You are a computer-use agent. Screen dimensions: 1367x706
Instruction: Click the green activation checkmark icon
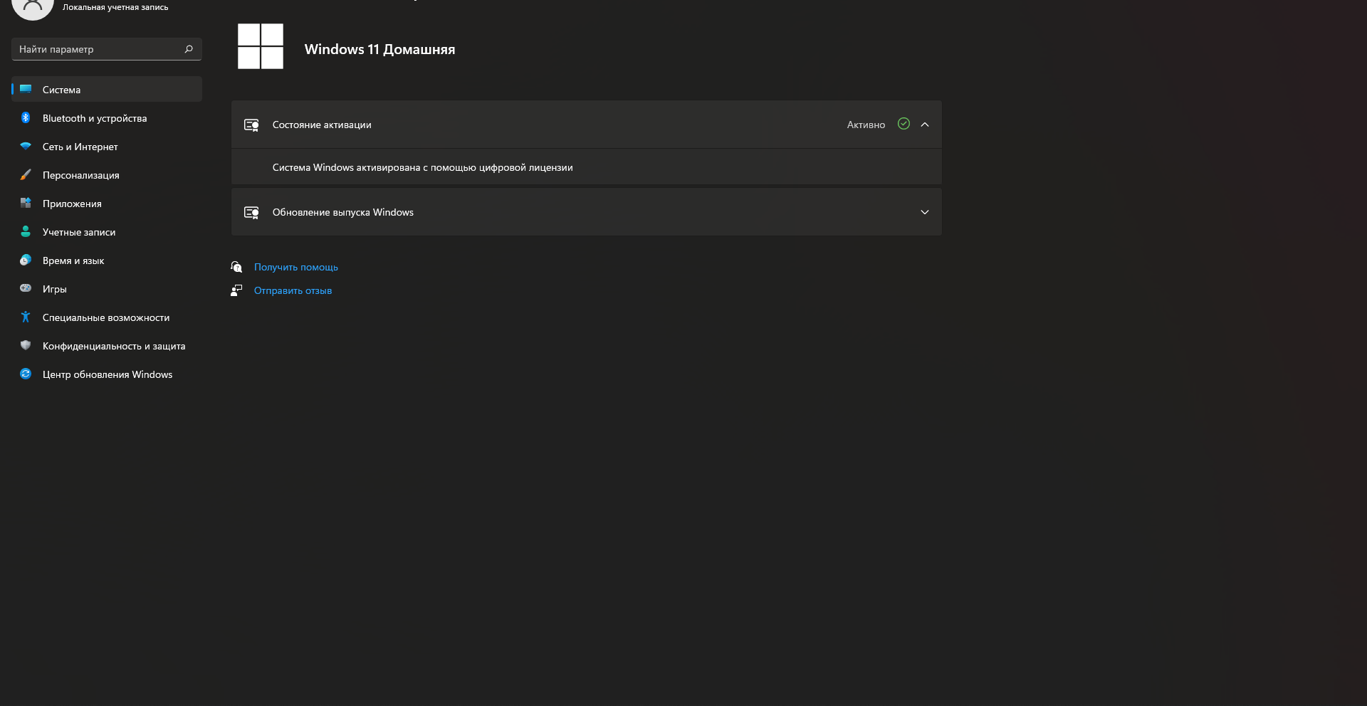[904, 124]
